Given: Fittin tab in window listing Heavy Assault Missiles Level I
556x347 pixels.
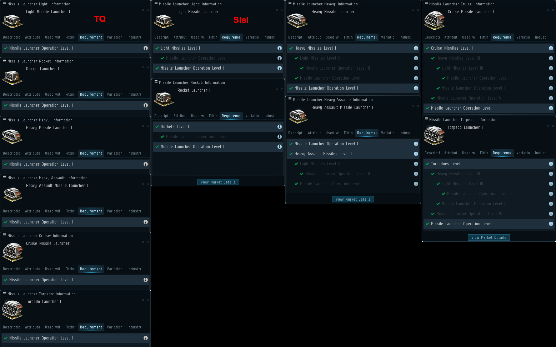Looking at the screenshot, I should pos(348,133).
